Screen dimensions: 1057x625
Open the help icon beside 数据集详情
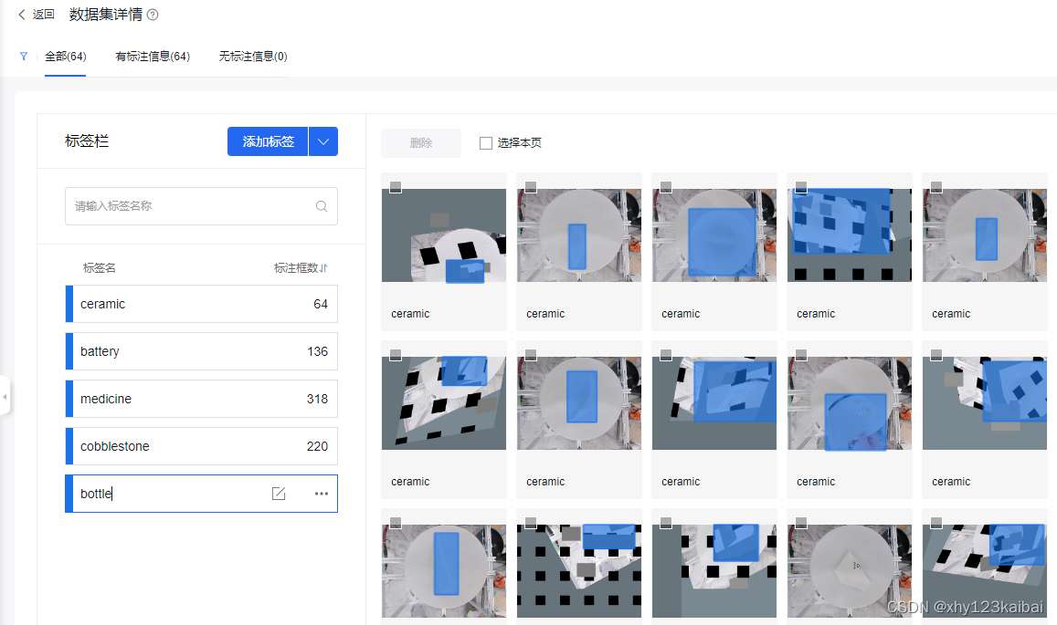coord(153,15)
